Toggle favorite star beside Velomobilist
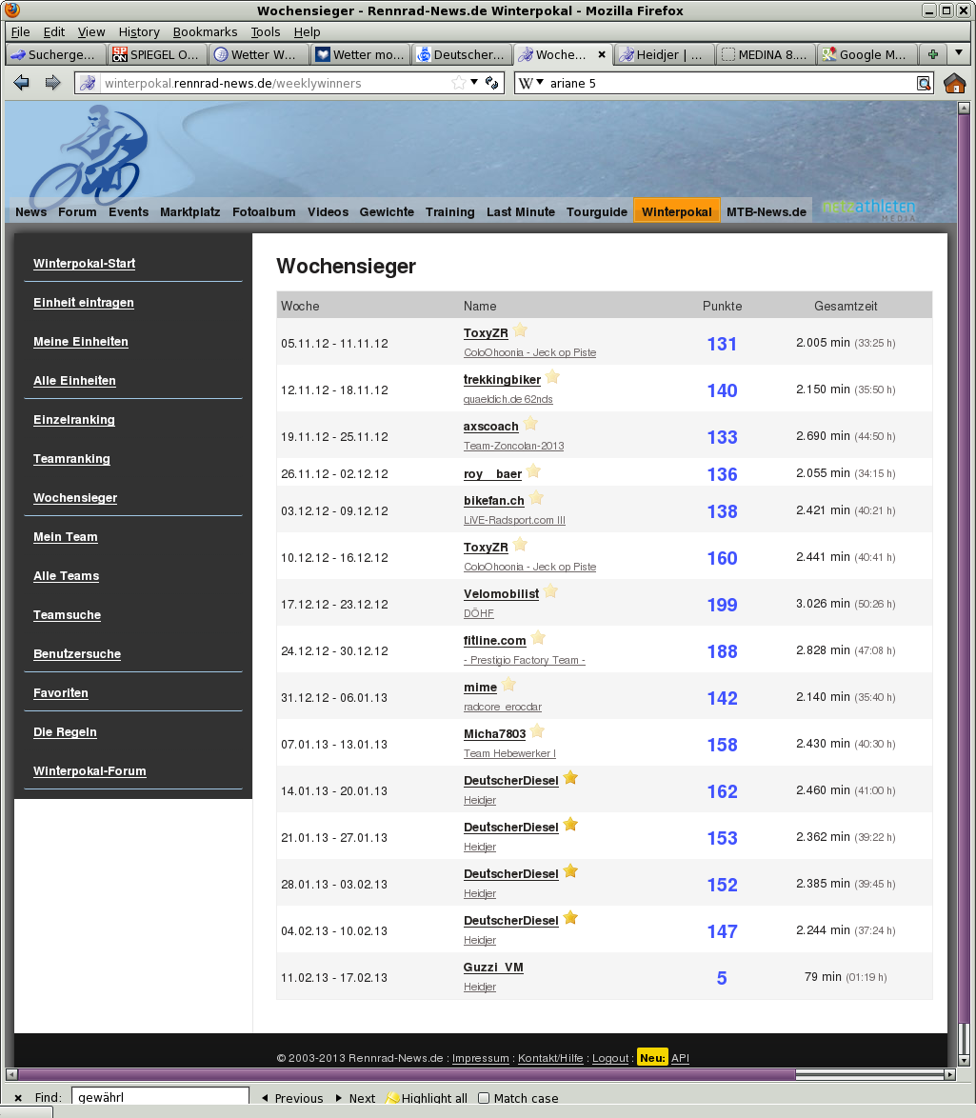 pos(550,591)
